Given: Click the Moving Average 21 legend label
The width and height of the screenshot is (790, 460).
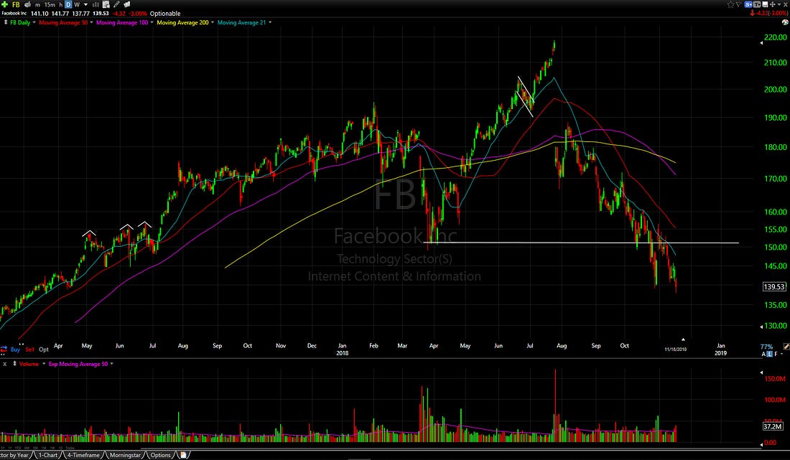Looking at the screenshot, I should click(241, 23).
